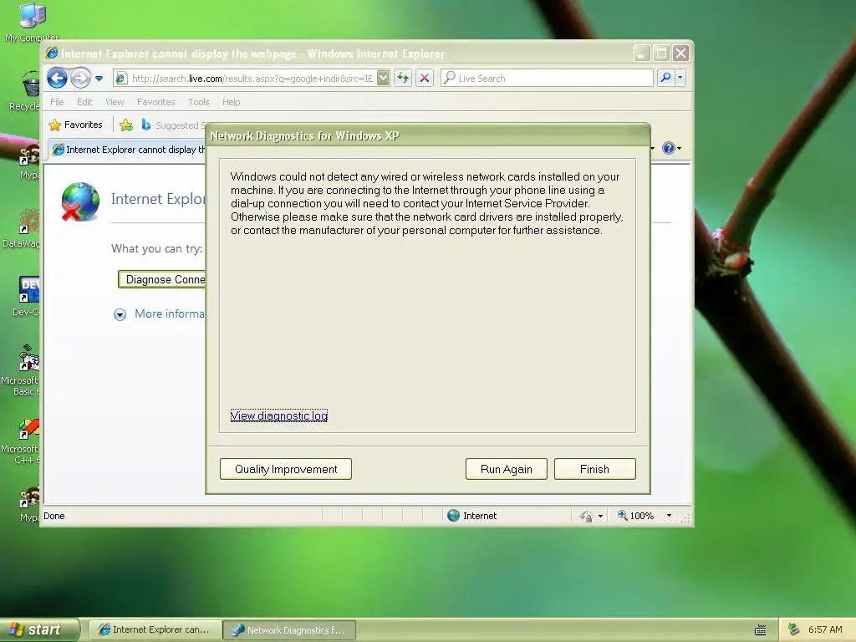Click the Refresh icon in IE toolbar
The height and width of the screenshot is (642, 856).
click(403, 78)
